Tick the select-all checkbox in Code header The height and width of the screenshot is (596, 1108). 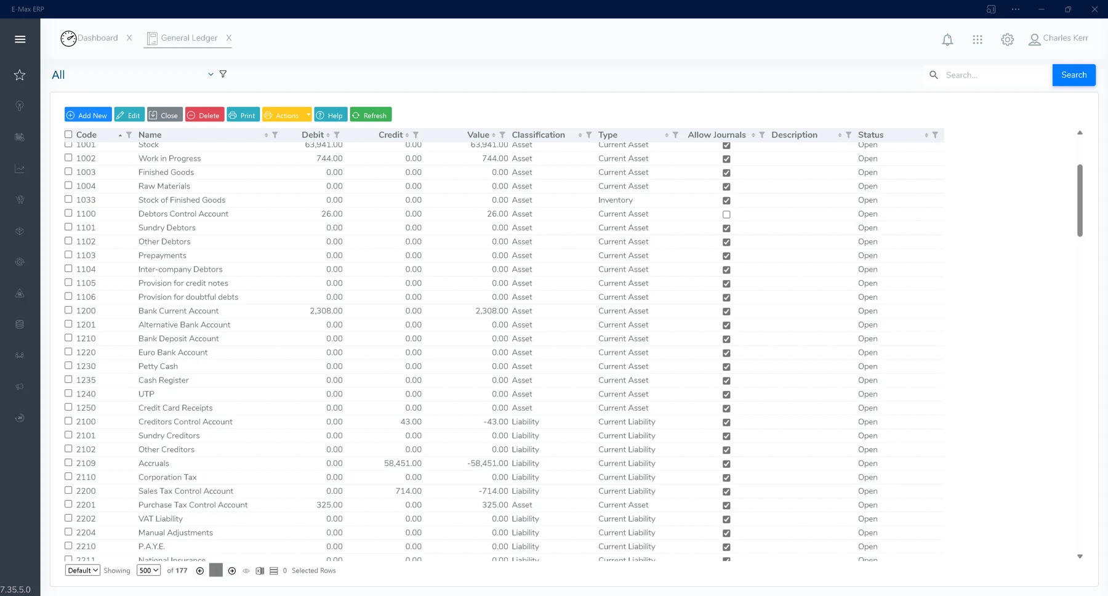pyautogui.click(x=68, y=134)
